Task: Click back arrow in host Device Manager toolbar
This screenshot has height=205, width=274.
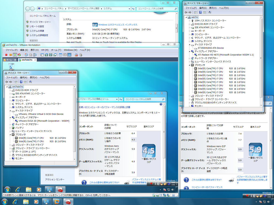Action: click(186, 12)
